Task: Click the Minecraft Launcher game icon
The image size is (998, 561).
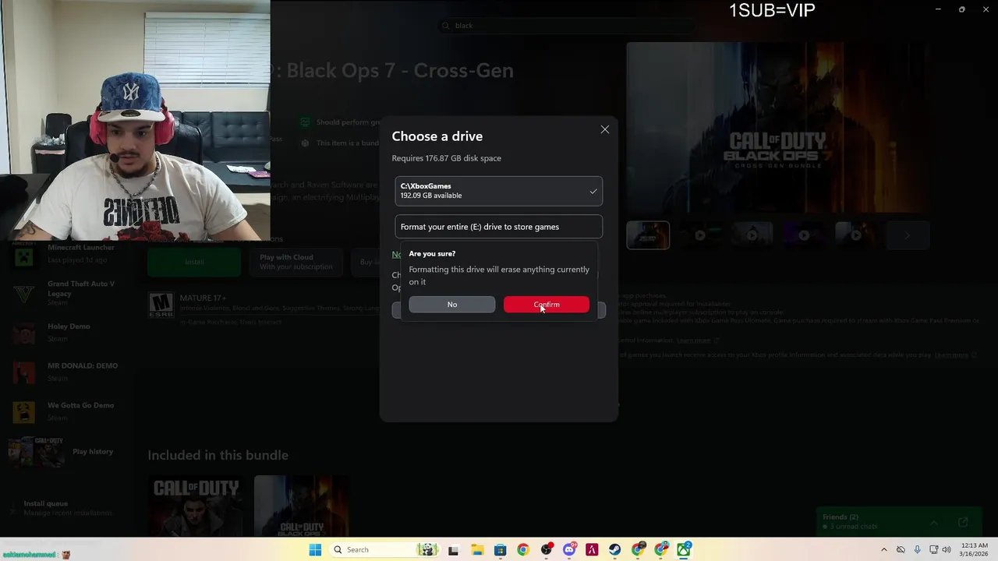Action: 24,256
